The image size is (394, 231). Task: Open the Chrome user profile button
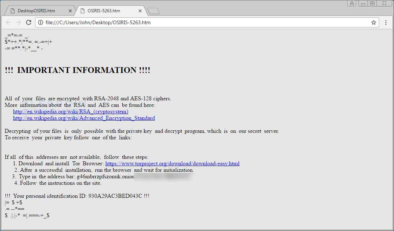(352, 3)
